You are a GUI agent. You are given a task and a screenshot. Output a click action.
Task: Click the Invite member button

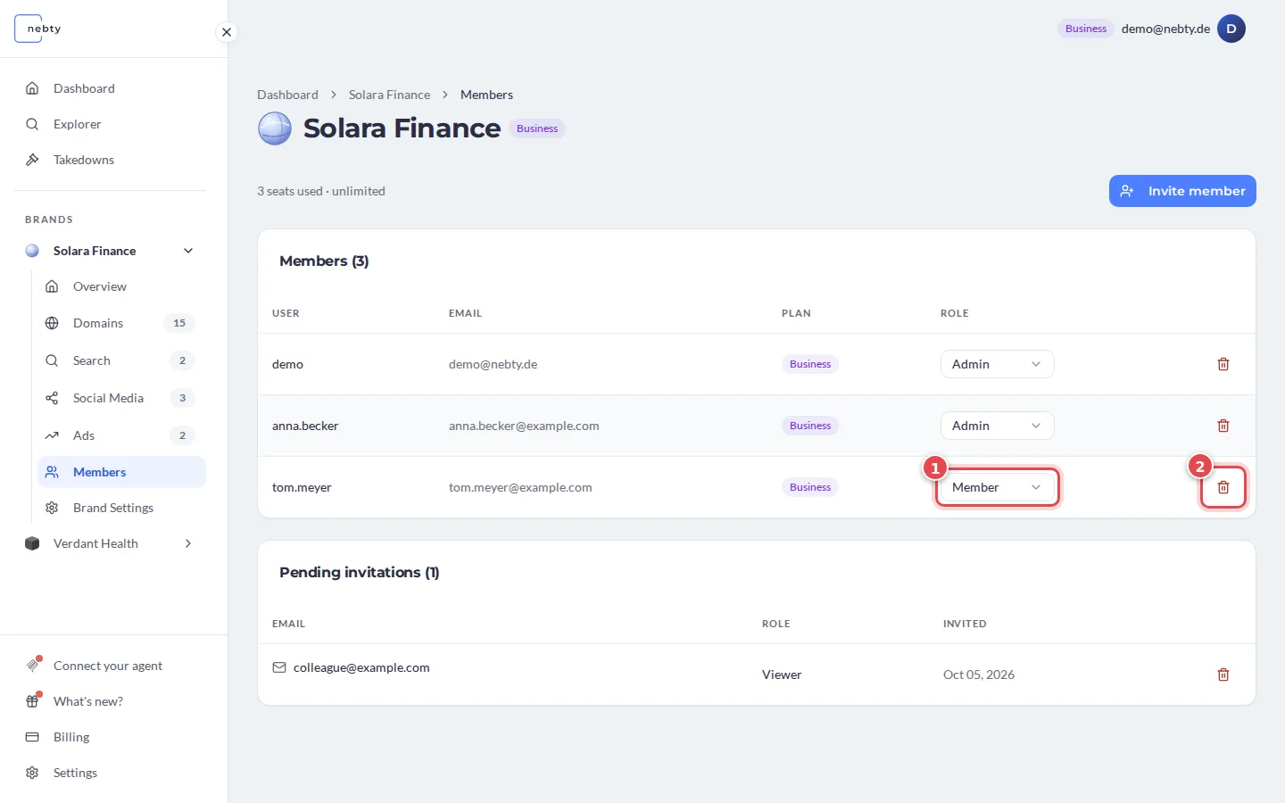tap(1182, 191)
